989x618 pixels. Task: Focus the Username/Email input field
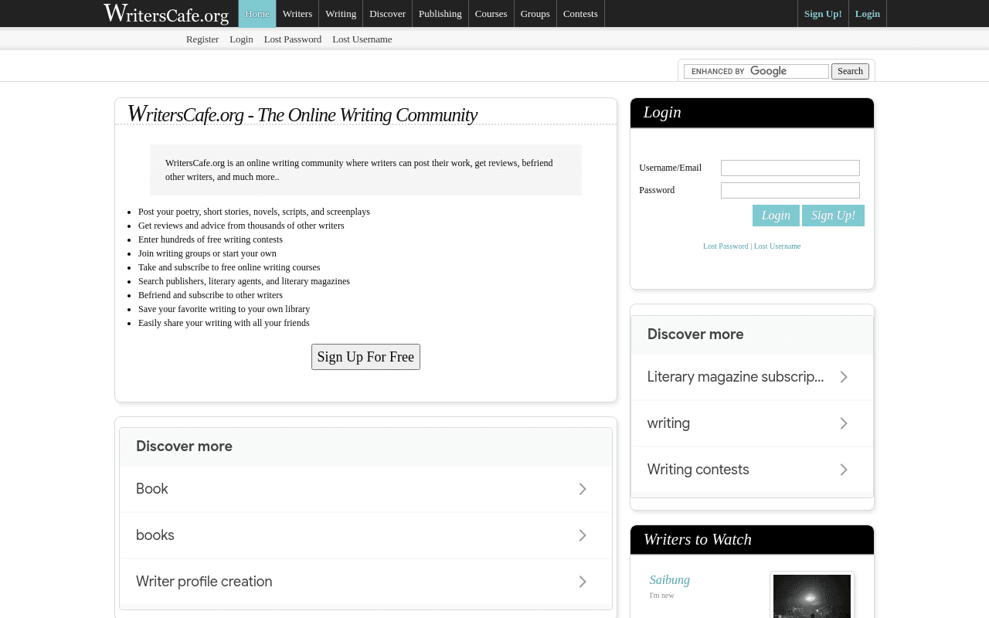pos(790,168)
